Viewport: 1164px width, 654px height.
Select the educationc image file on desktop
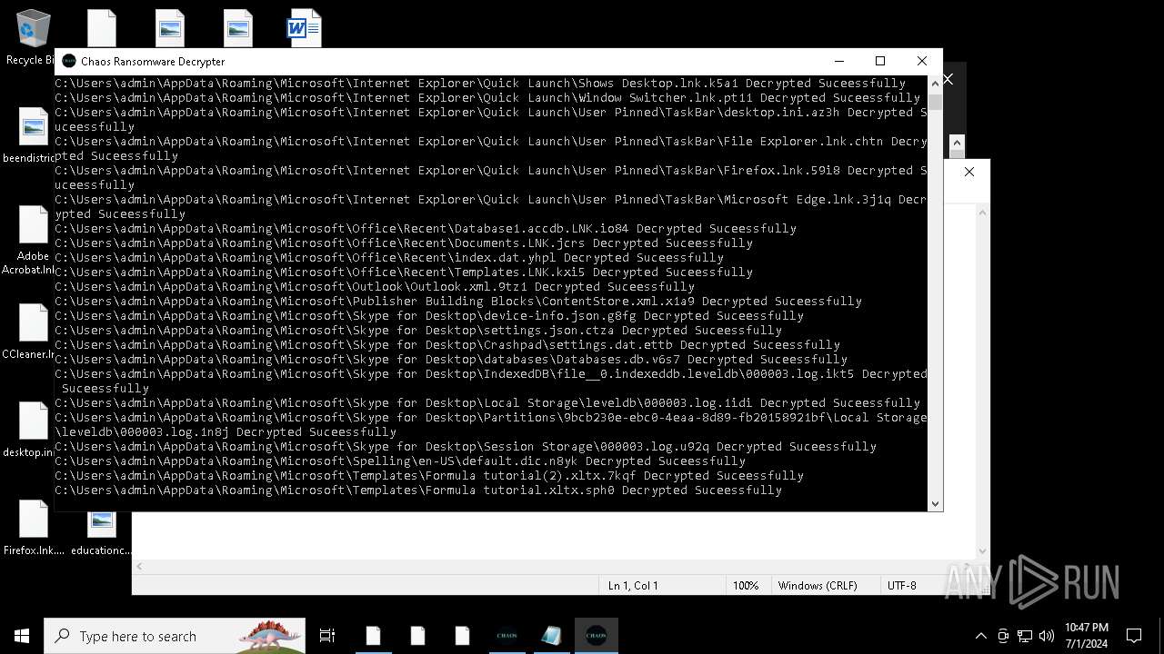101,531
